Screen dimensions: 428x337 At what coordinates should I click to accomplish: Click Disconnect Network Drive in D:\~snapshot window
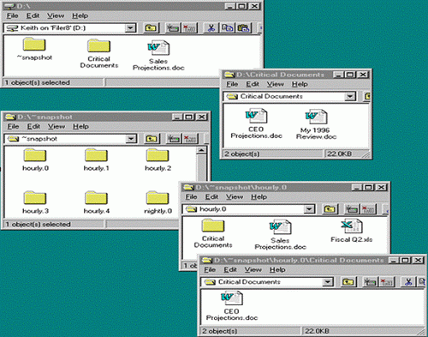coord(190,139)
